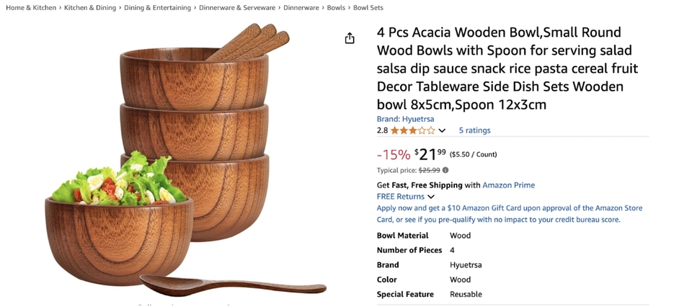692x307 pixels.
Task: Navigate to Dining & Entertaining breadcrumb
Action: point(157,8)
